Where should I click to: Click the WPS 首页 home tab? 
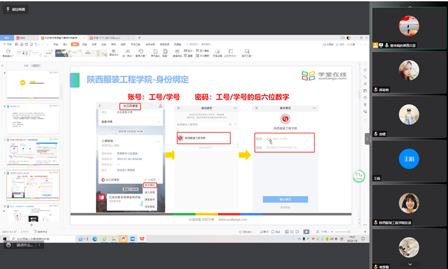pos(8,38)
